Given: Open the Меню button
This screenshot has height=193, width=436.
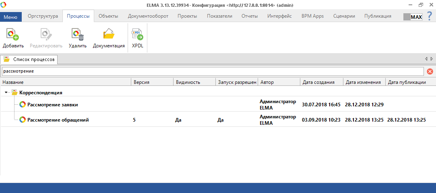Looking at the screenshot, I should [x=10, y=17].
